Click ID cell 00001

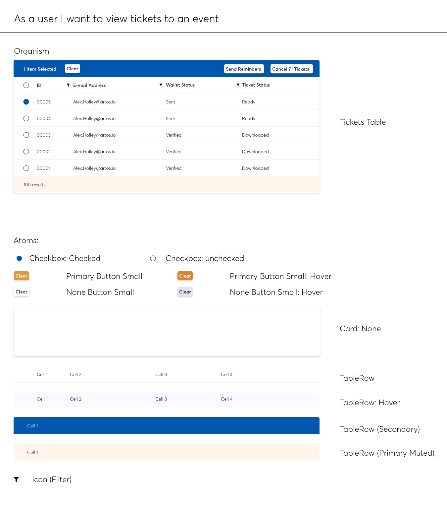point(43,168)
